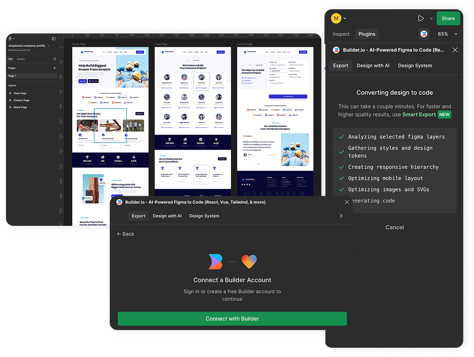This screenshot has height=357, width=474.
Task: Select Design System in bottom dialog
Action: coord(204,216)
